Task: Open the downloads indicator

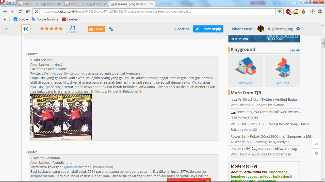Action: click(x=313, y=12)
